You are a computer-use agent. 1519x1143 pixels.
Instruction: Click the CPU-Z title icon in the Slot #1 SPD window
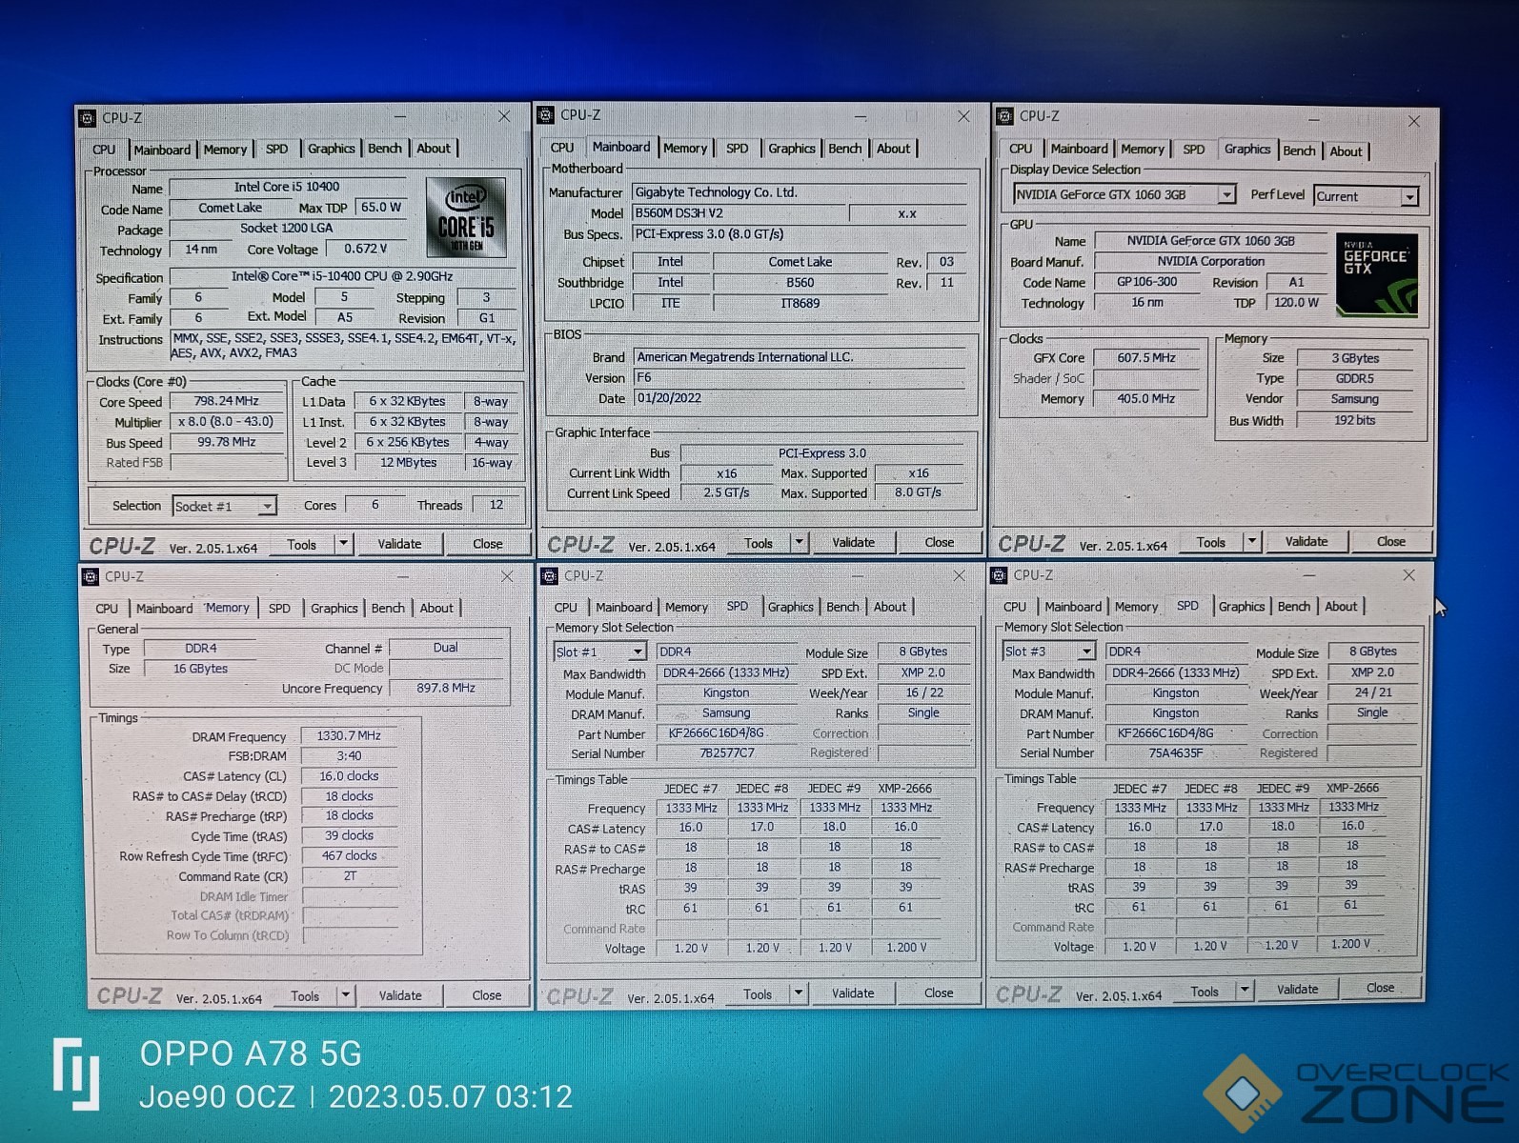549,575
